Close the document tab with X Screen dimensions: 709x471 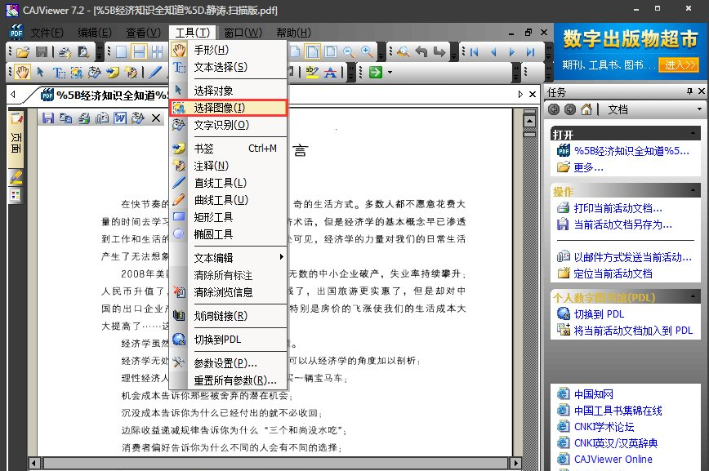tap(533, 94)
